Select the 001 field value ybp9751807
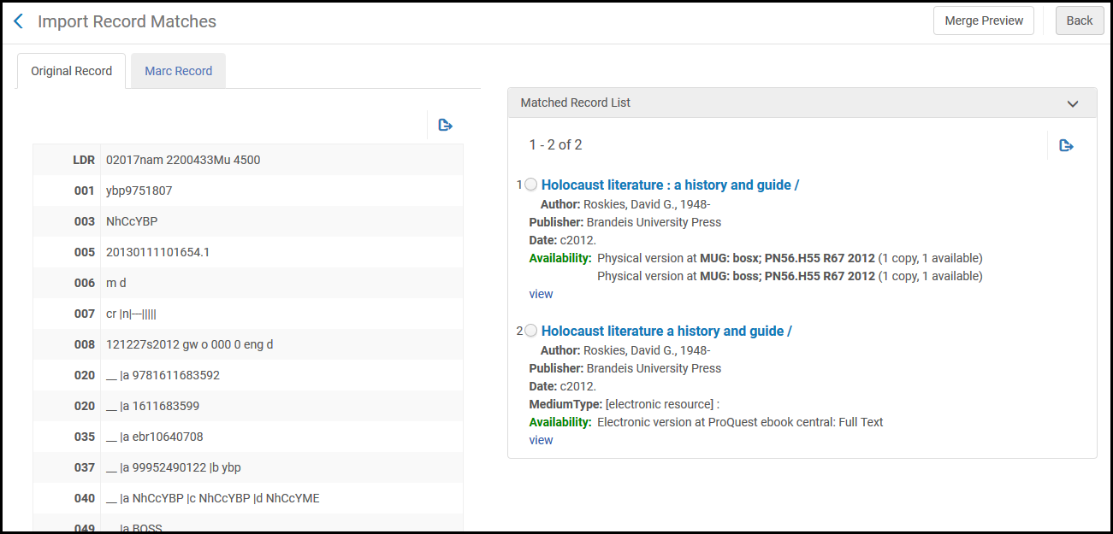1113x534 pixels. point(139,191)
